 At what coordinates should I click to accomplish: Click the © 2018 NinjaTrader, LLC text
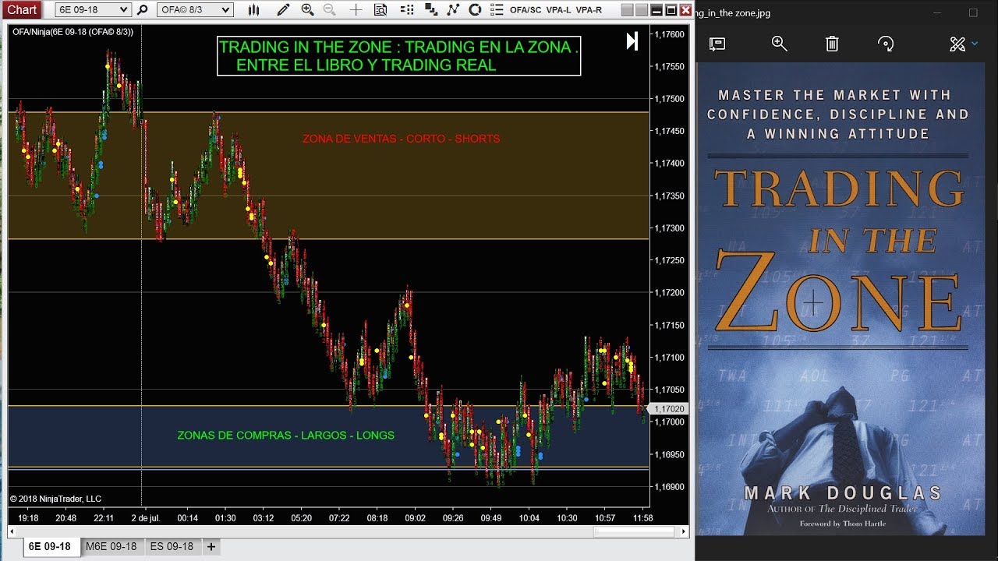55,499
